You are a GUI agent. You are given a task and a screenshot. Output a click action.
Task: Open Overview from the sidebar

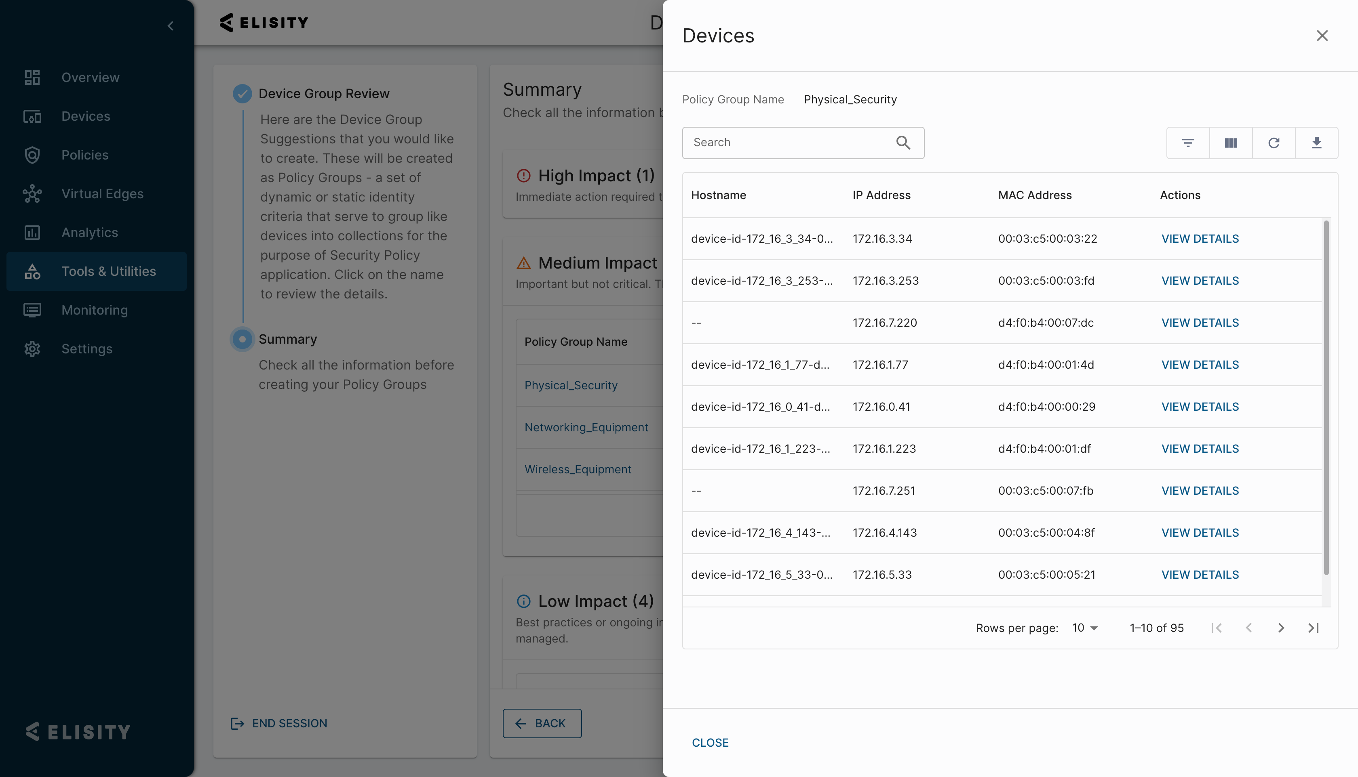96,78
